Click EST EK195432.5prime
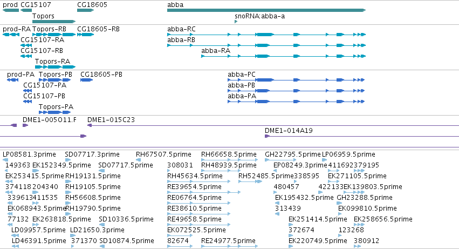 (x=304, y=198)
